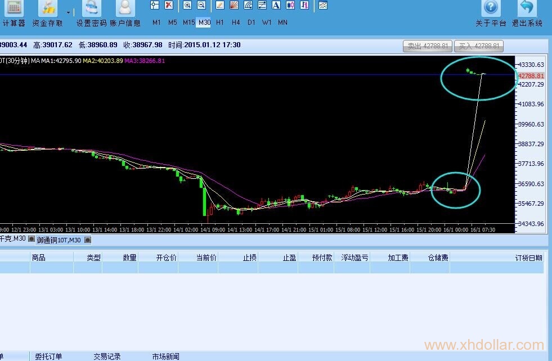This screenshot has height=361, width=552.
Task: Select the crosshair cursor tool
Action: pos(155,5)
